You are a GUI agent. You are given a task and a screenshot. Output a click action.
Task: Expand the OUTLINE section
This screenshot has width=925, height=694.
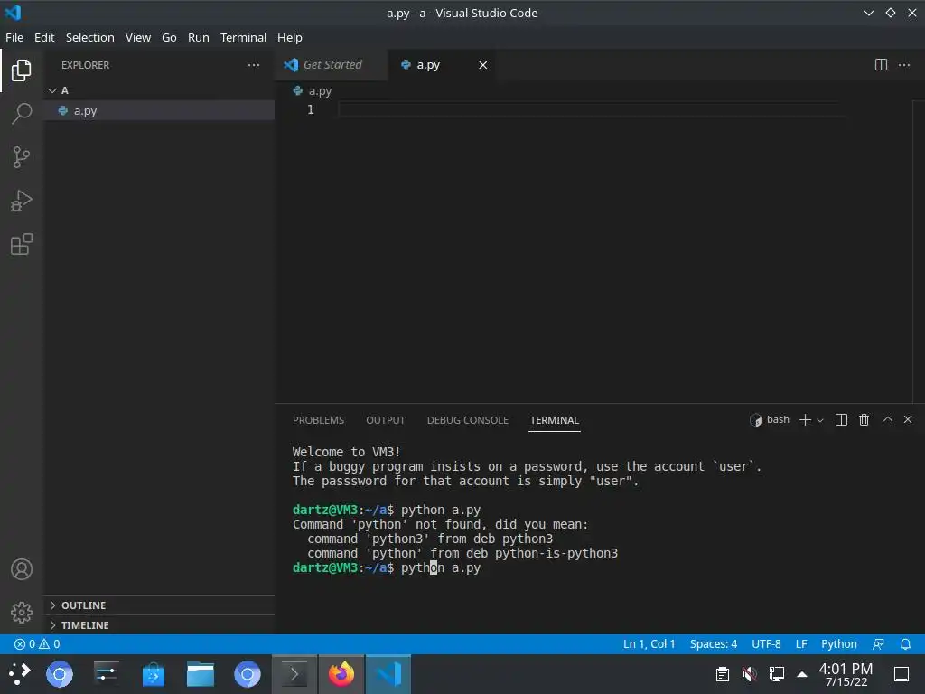(159, 605)
